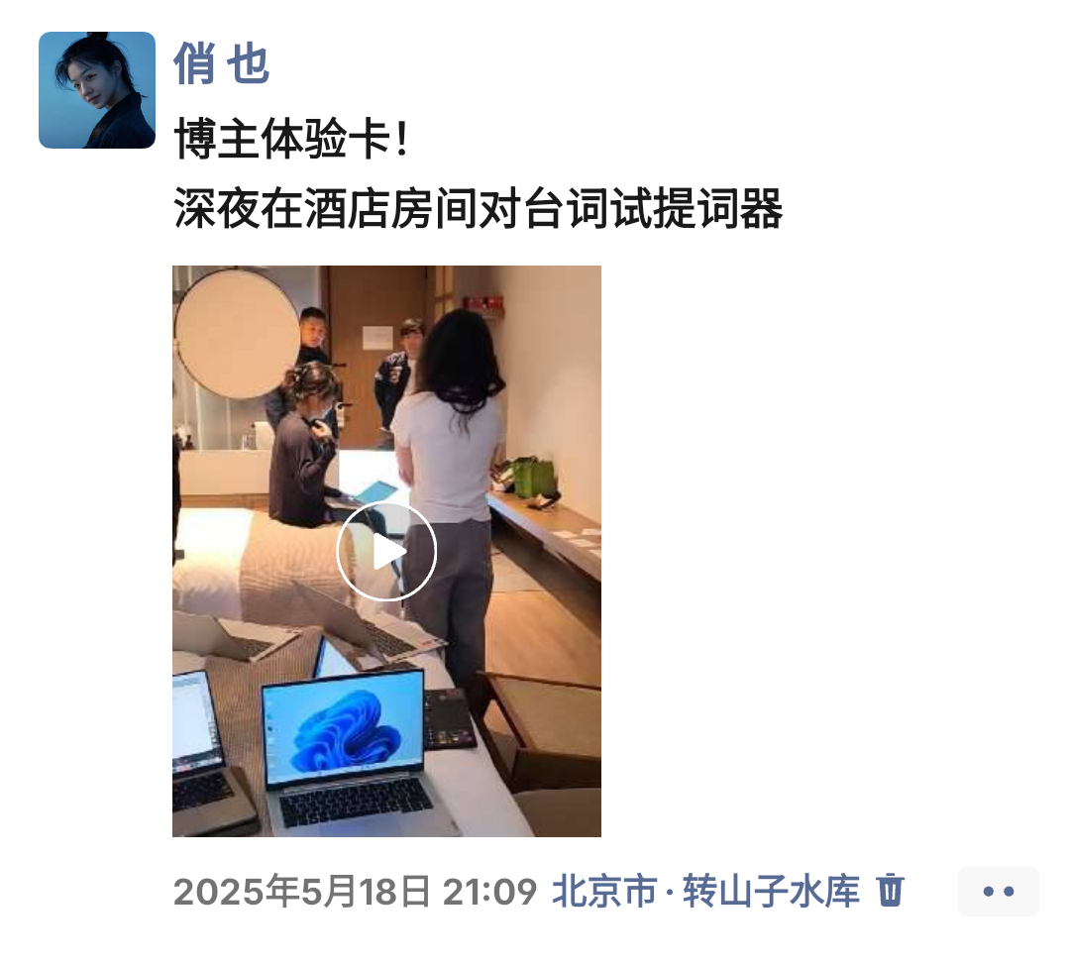Click the timestamp 2025年5月18日 21:09
The width and height of the screenshot is (1070, 967).
coord(355,892)
